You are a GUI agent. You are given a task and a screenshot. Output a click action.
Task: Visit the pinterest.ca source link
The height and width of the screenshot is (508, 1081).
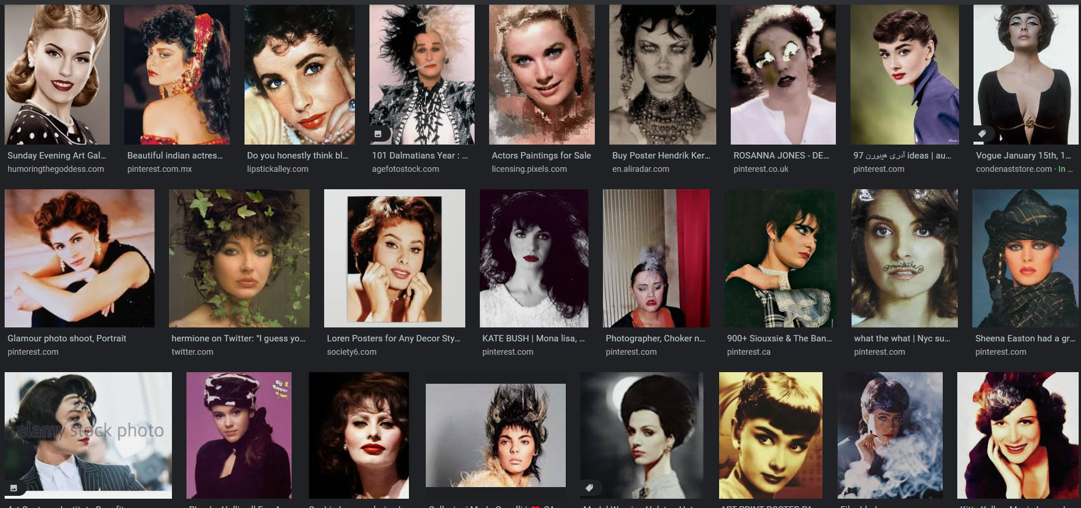tap(749, 352)
